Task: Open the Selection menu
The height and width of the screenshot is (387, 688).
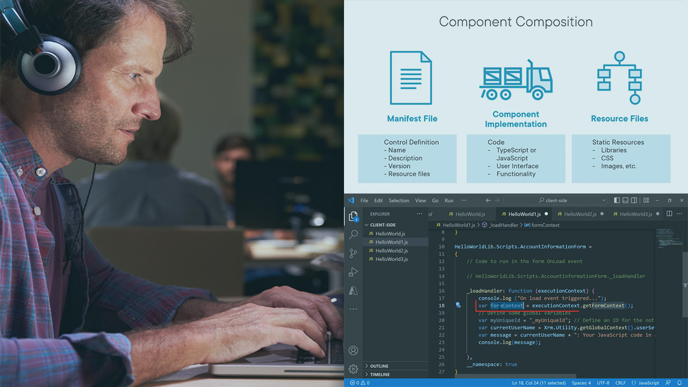Action: click(399, 200)
